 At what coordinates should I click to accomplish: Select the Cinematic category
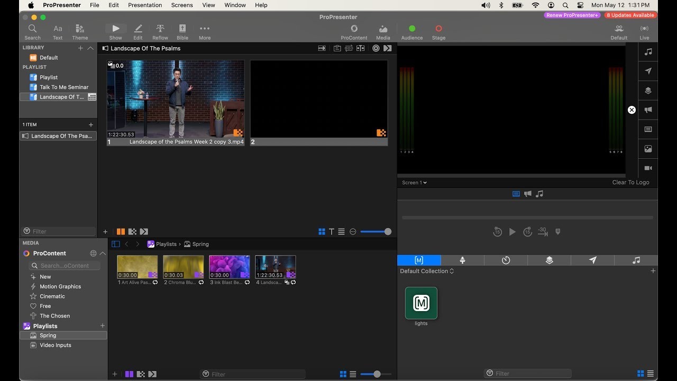pos(52,296)
